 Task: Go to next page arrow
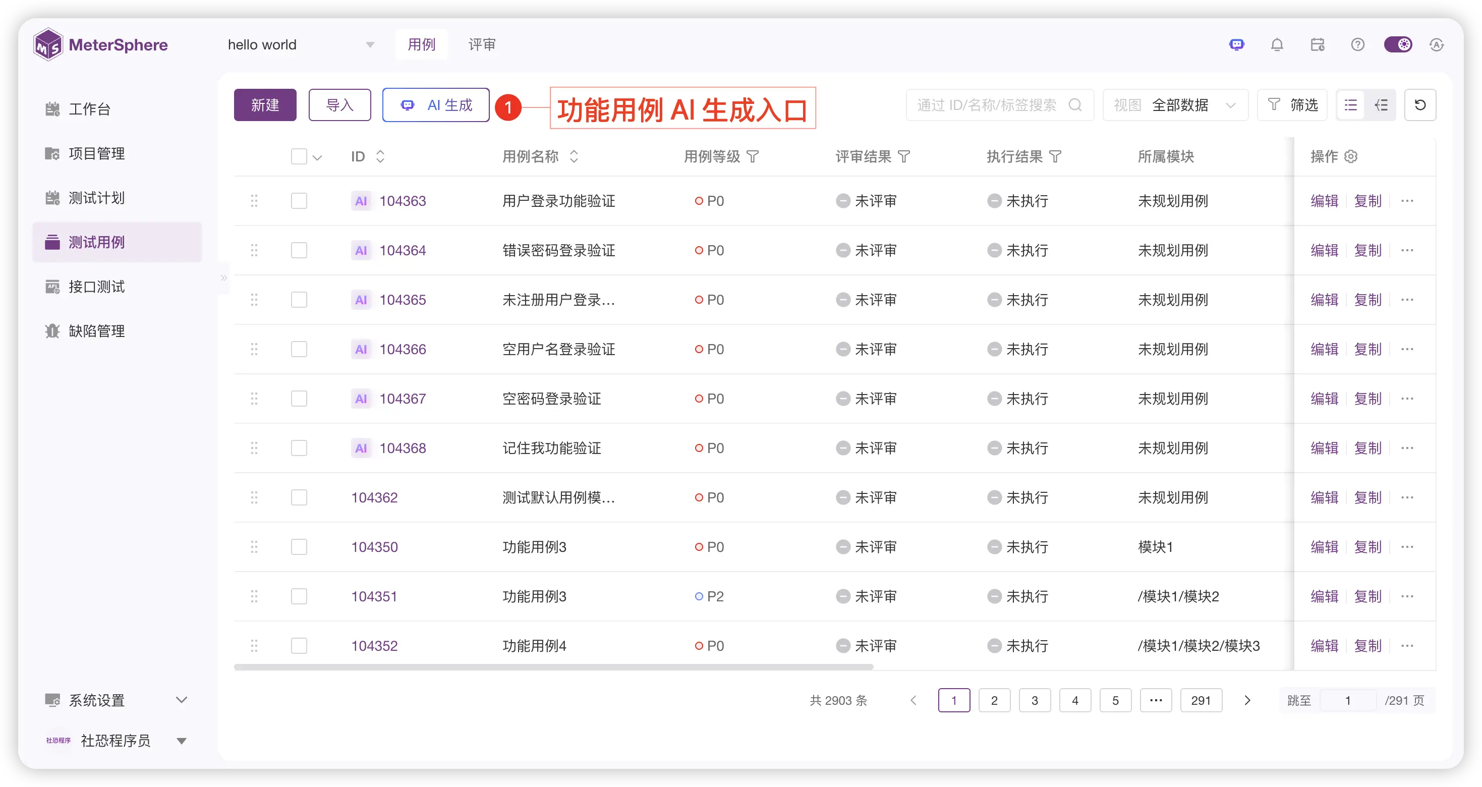(1247, 700)
